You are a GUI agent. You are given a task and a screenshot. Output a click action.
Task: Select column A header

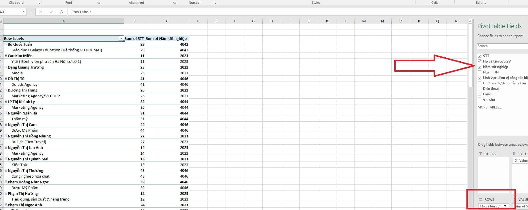(x=64, y=21)
